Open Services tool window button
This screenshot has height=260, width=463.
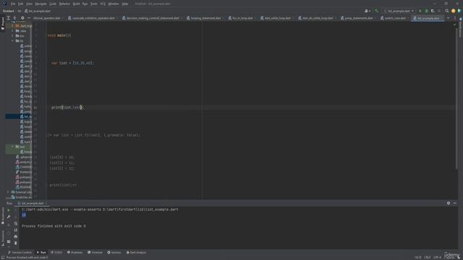click(114, 252)
